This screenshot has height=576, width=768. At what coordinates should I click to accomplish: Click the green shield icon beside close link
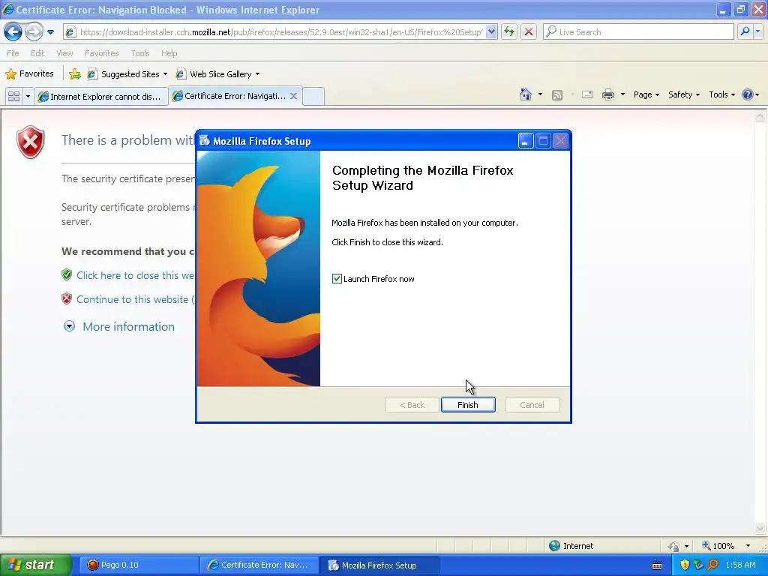pyautogui.click(x=67, y=274)
